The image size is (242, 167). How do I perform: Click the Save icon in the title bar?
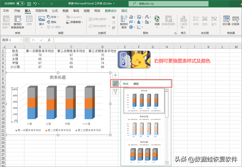coord(29,4)
